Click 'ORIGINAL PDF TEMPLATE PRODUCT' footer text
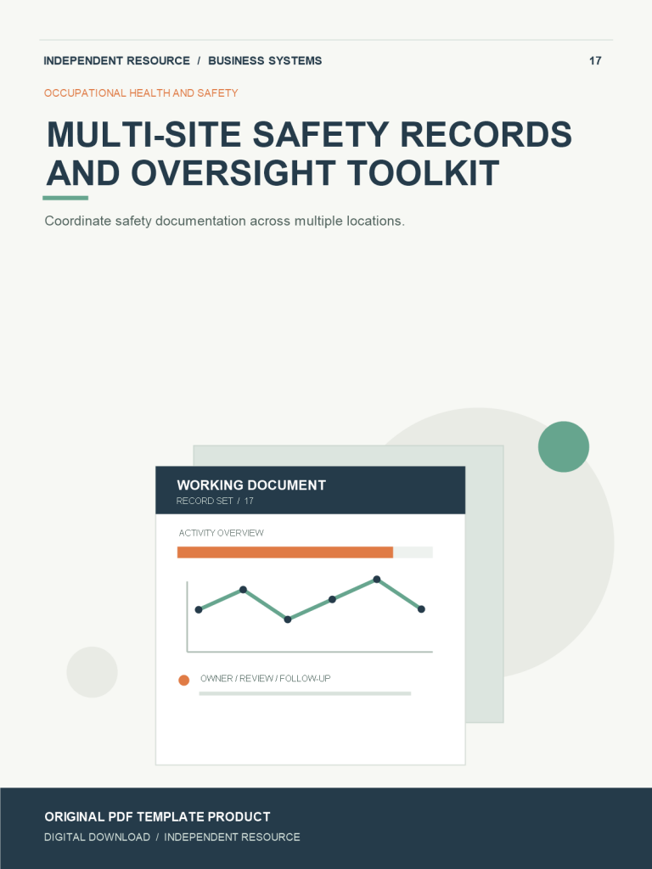652x869 pixels. tap(157, 817)
